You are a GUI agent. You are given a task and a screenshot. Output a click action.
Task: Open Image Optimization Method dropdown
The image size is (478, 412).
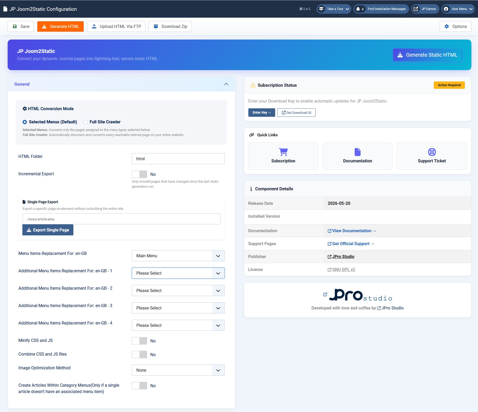click(x=178, y=370)
